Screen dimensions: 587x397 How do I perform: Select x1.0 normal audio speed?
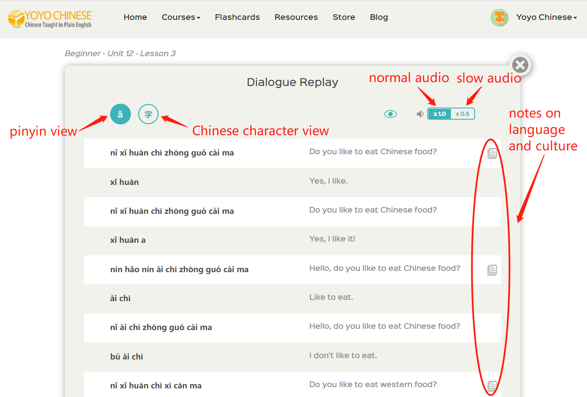tap(439, 114)
